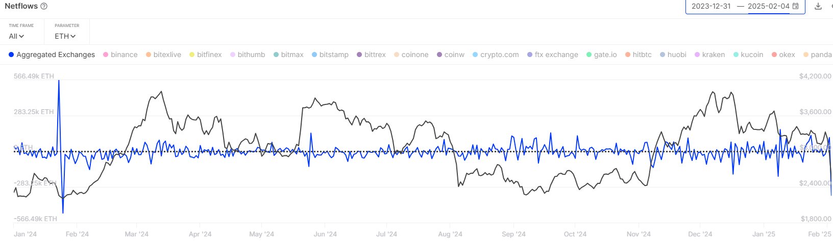
Task: Select the hitbtc legend item
Action: point(642,55)
